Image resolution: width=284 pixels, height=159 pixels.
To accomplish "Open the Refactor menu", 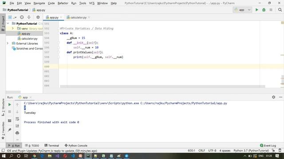I will [63, 3].
